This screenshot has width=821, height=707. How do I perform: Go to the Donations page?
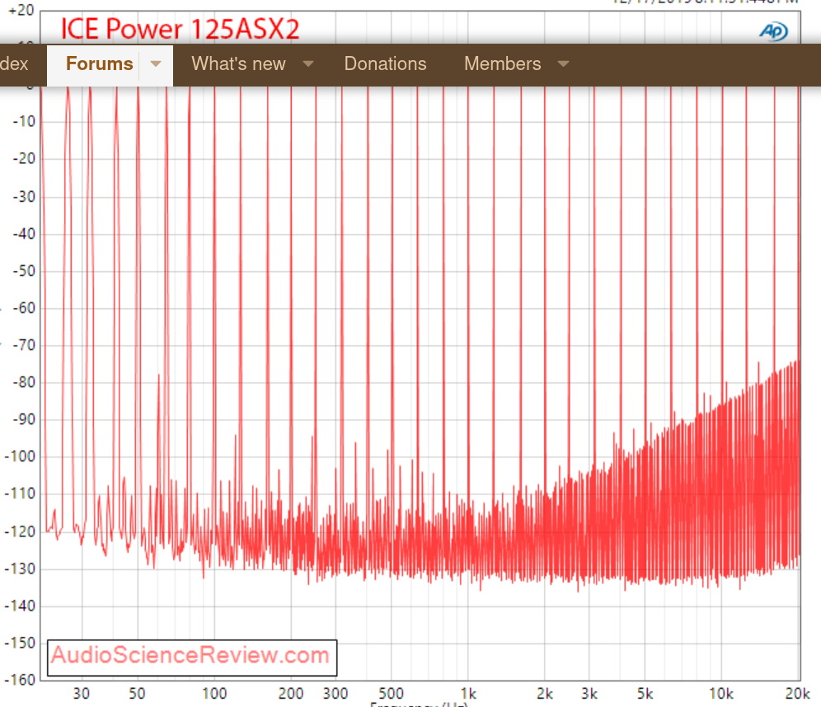[x=386, y=63]
